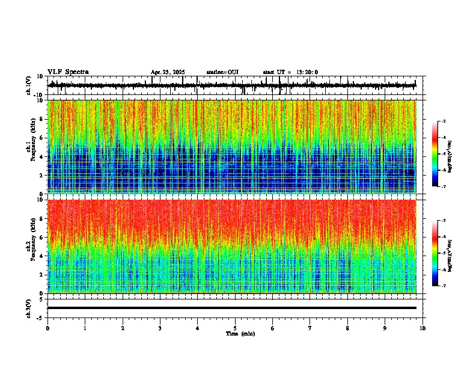Click the ch.2 spectrogram colorbar
Screen dimensions: 476x368
tap(435, 253)
